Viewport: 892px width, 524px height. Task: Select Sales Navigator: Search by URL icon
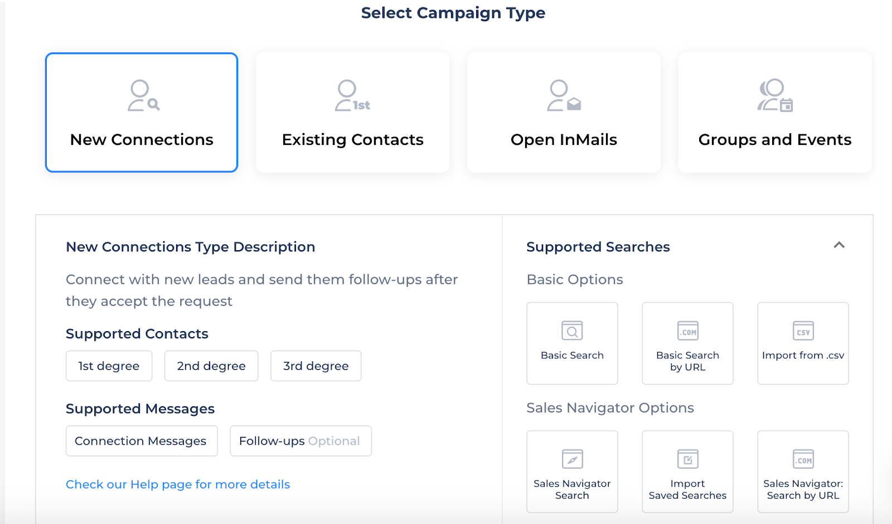[x=803, y=459]
